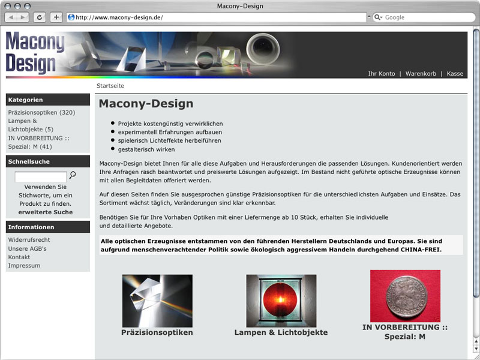Open the Google search magnifier dropdown

pyautogui.click(x=379, y=17)
